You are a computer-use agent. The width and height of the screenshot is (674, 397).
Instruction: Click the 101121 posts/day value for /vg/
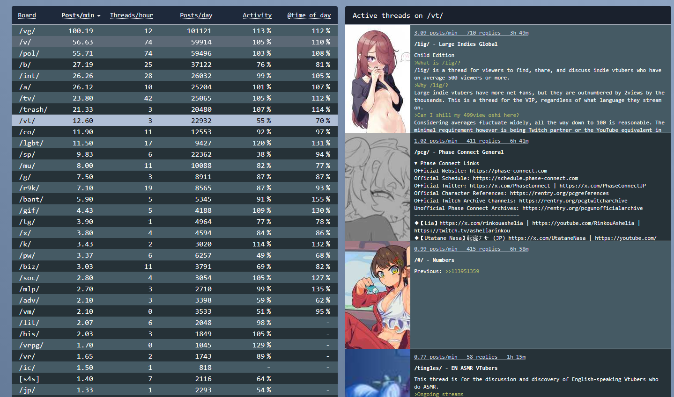pos(199,31)
